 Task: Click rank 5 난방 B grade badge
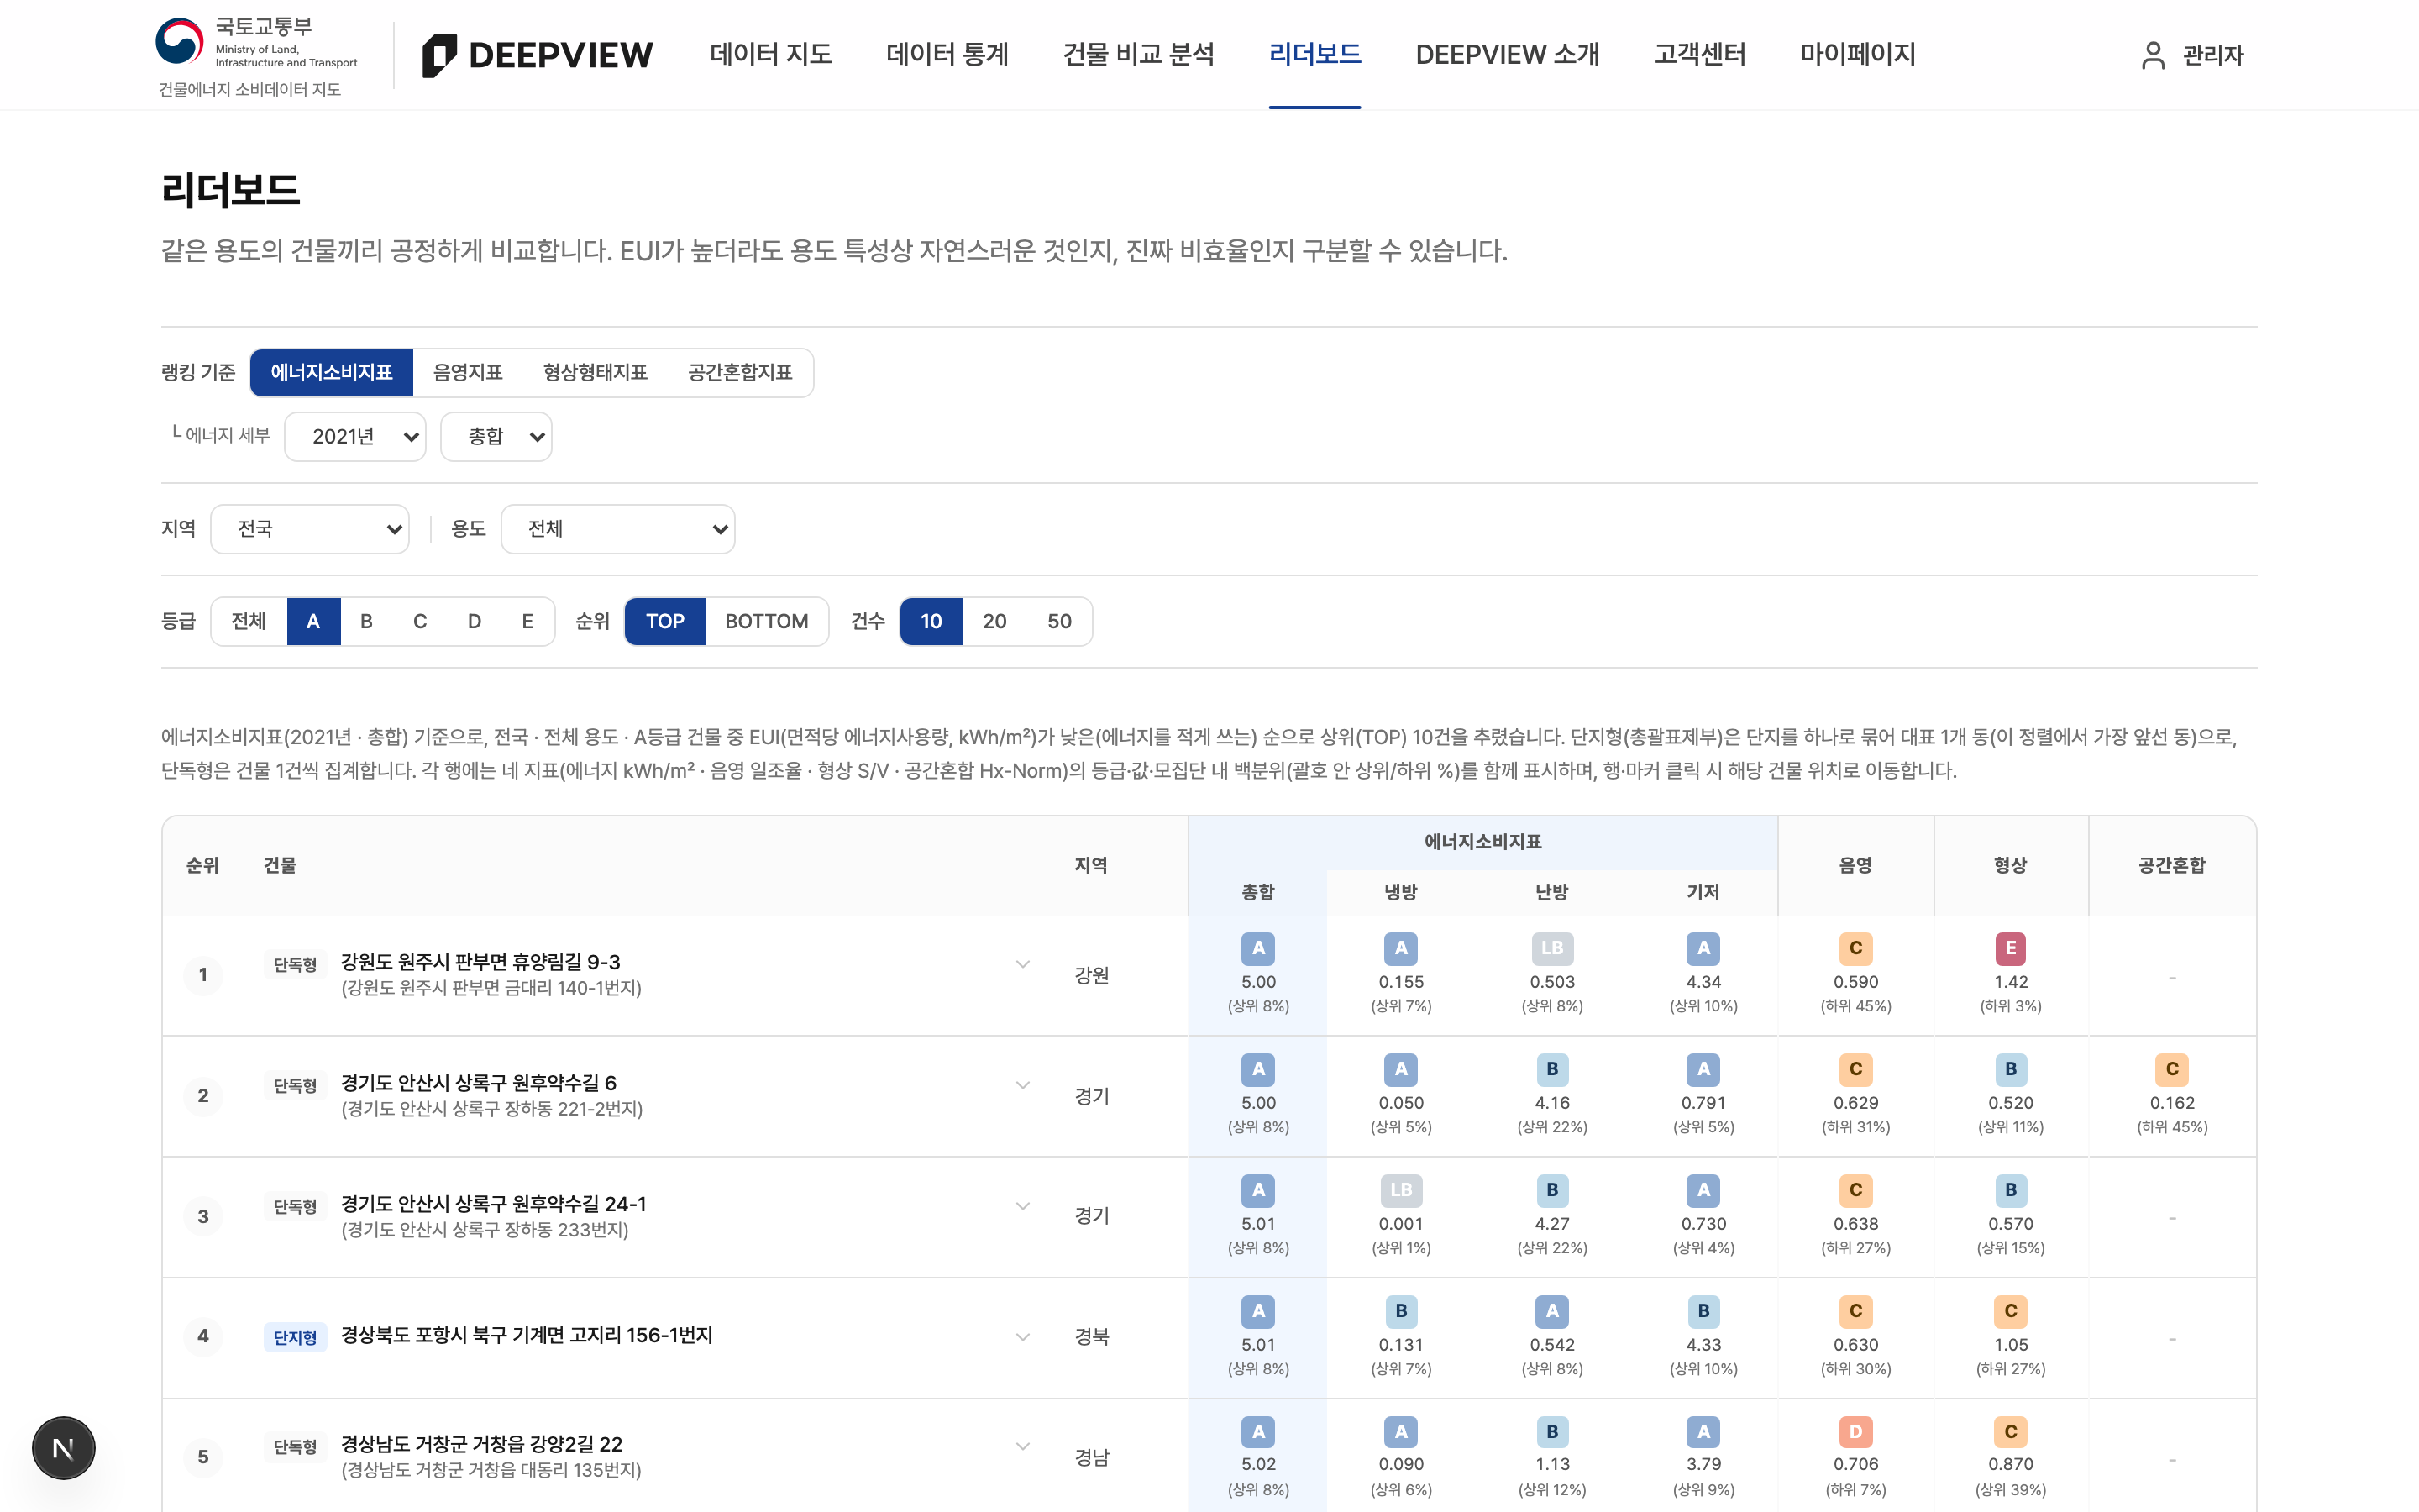(1551, 1432)
